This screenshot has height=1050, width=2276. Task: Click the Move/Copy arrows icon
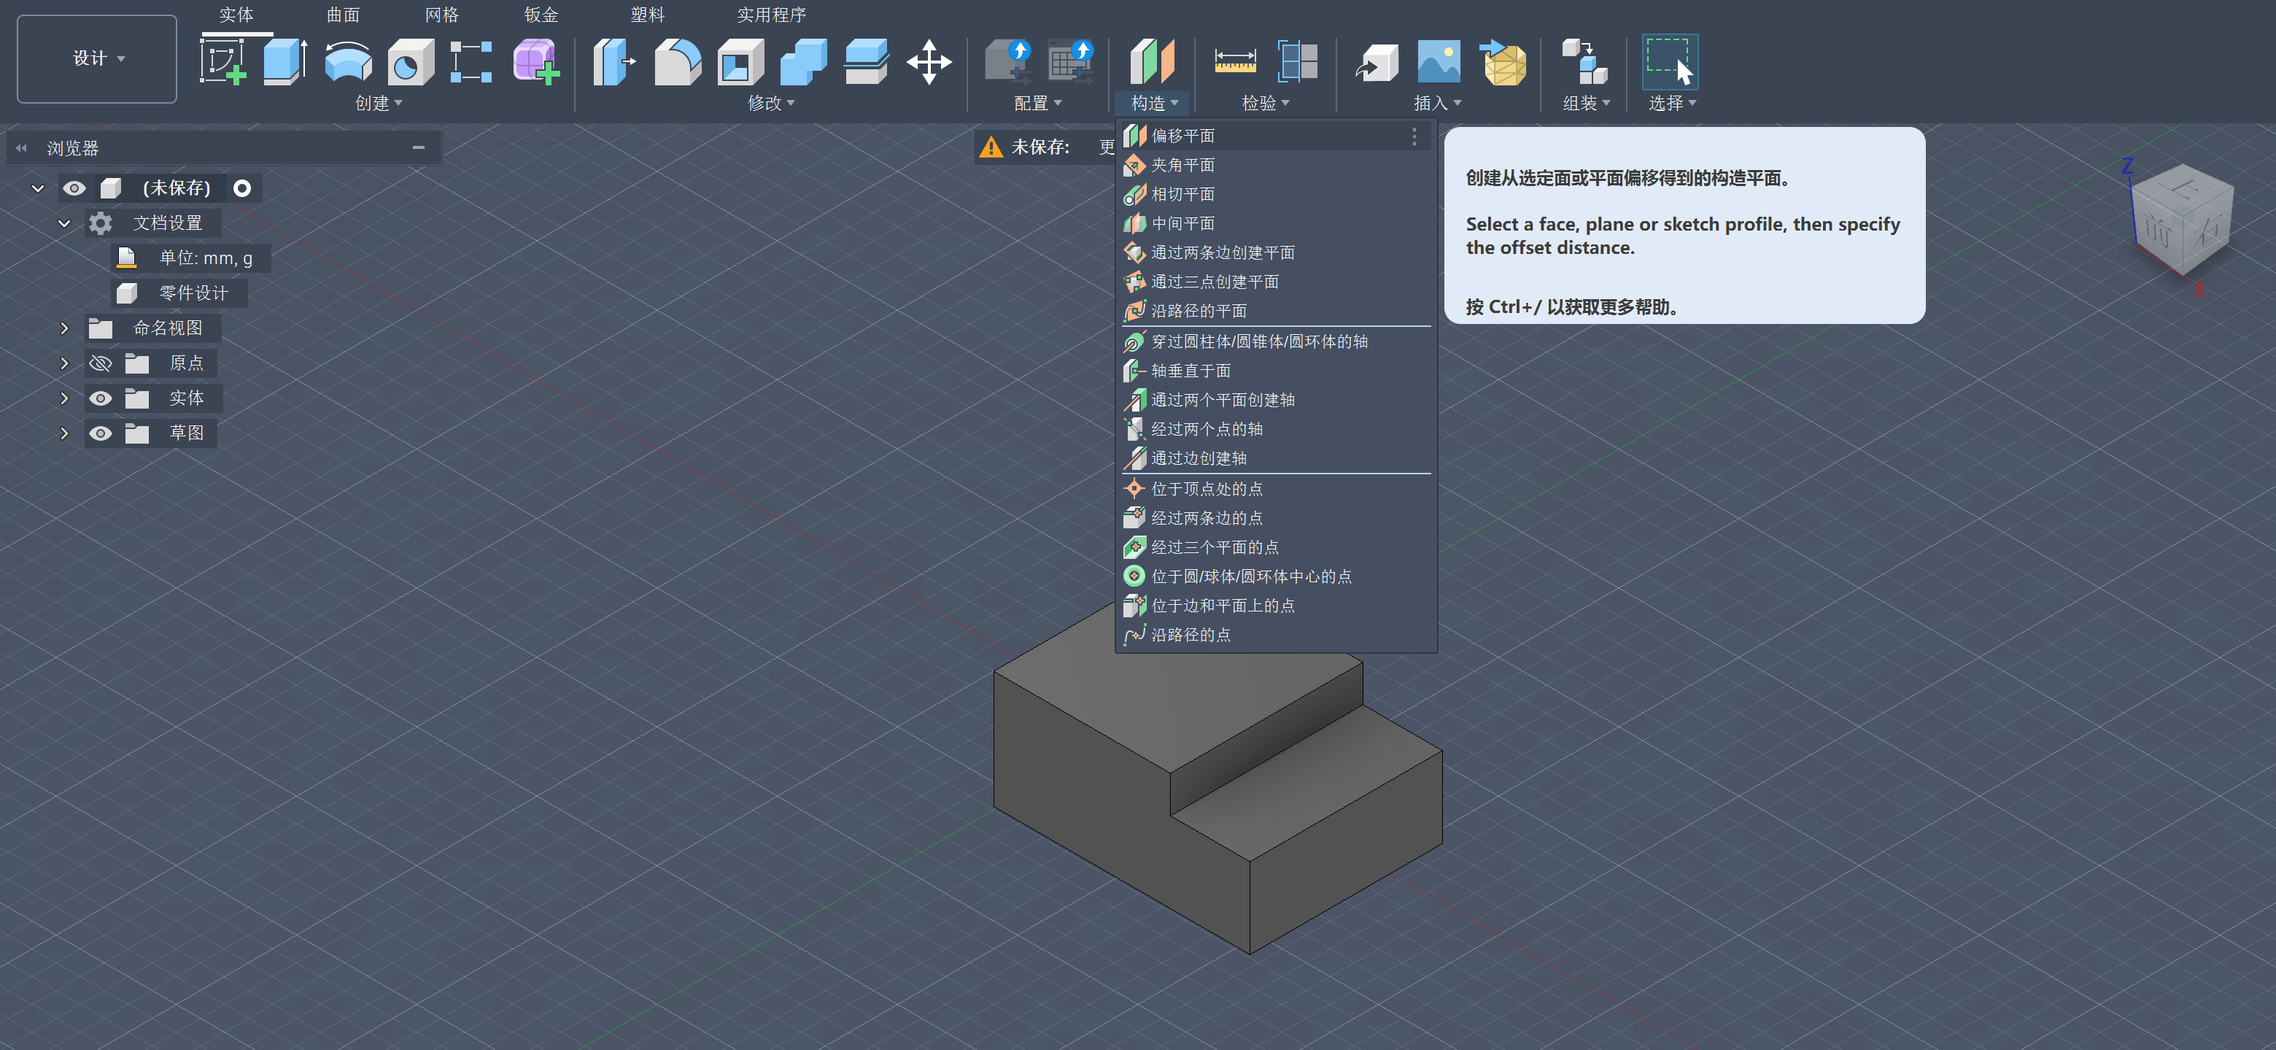929,62
